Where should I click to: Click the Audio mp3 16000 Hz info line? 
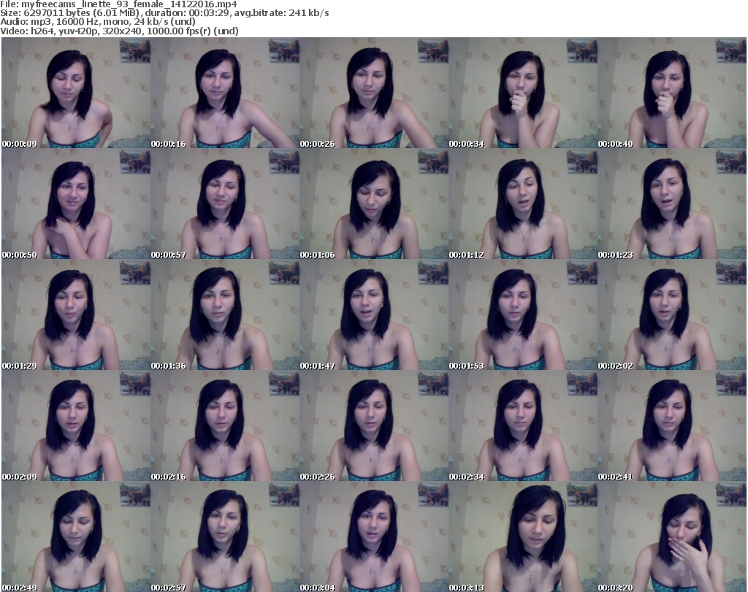click(98, 22)
